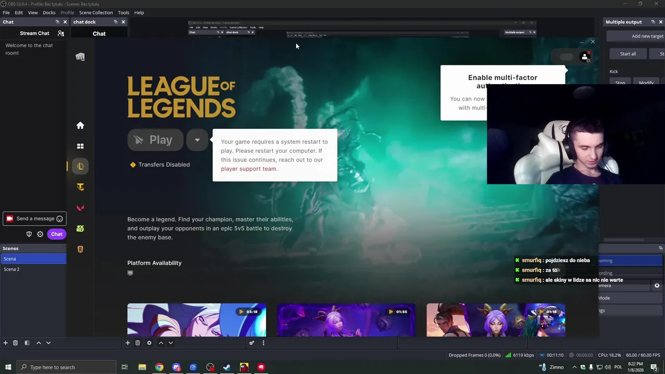Toggle the pill switch beside profile avatar
665x374 pixels.
pyautogui.click(x=566, y=57)
